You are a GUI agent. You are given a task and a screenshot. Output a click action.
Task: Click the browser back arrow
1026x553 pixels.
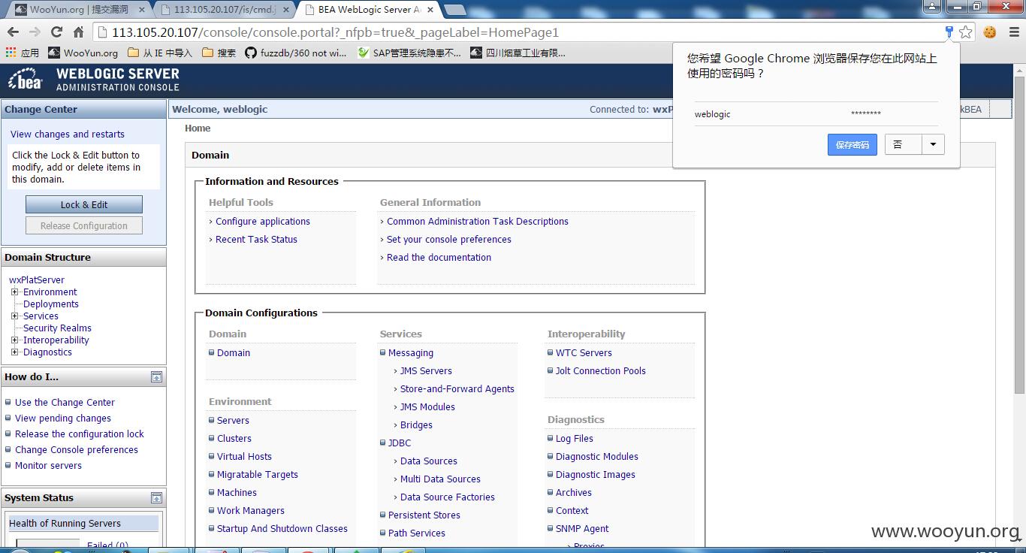coord(13,32)
